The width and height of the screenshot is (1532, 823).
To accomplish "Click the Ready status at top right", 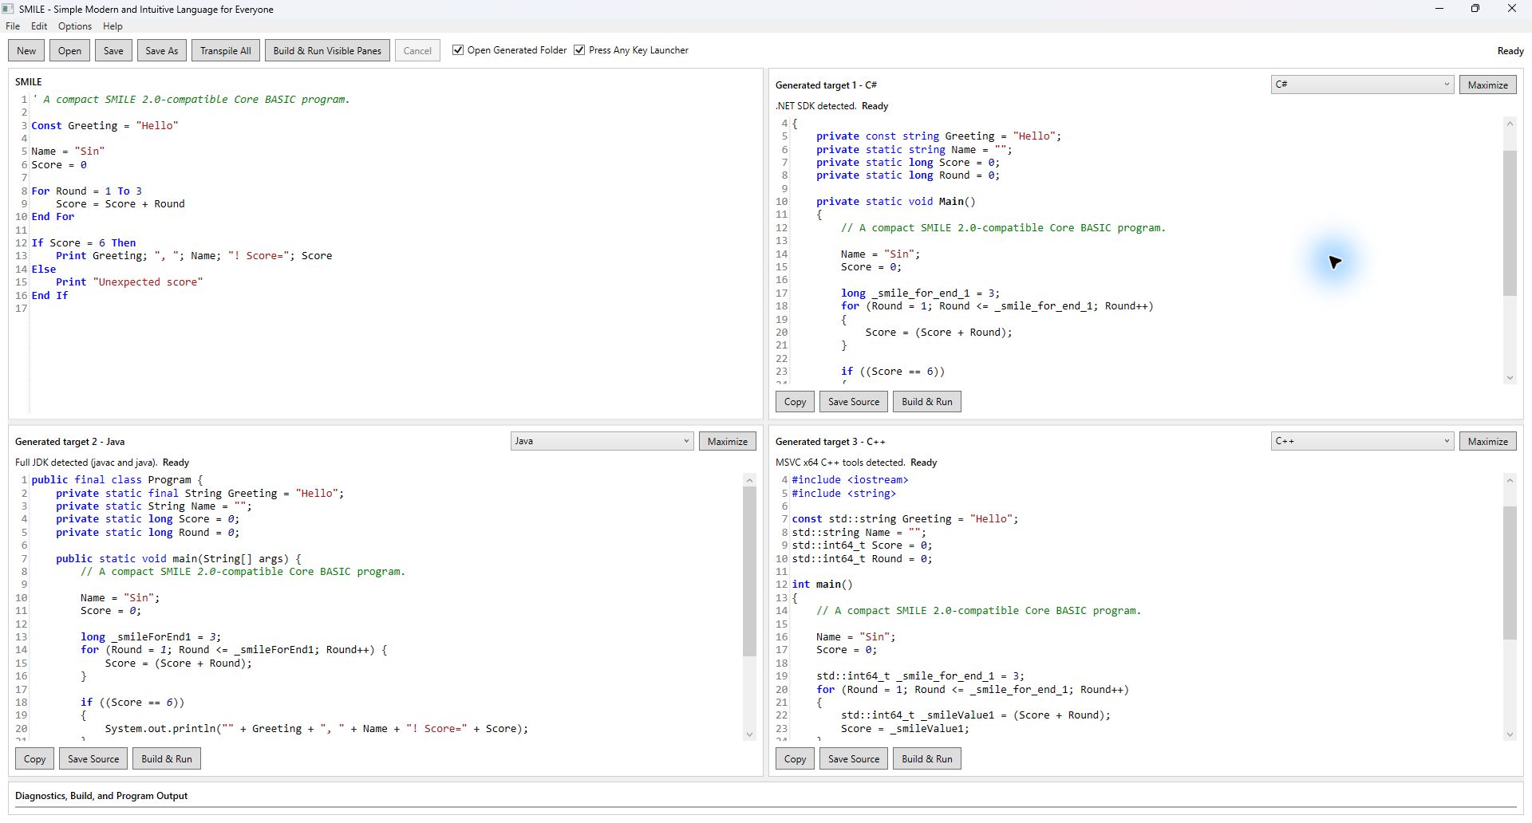I will pos(1510,51).
